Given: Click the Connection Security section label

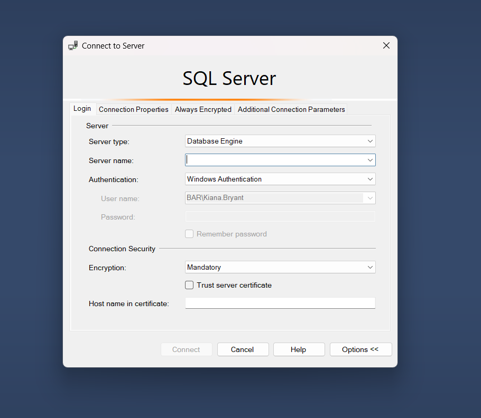Looking at the screenshot, I should pyautogui.click(x=122, y=249).
